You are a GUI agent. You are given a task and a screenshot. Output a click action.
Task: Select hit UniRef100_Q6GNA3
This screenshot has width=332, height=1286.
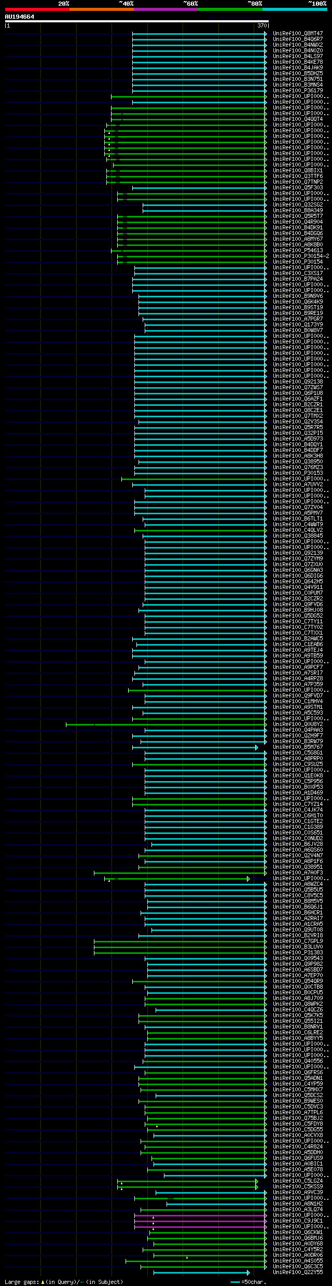click(x=298, y=570)
